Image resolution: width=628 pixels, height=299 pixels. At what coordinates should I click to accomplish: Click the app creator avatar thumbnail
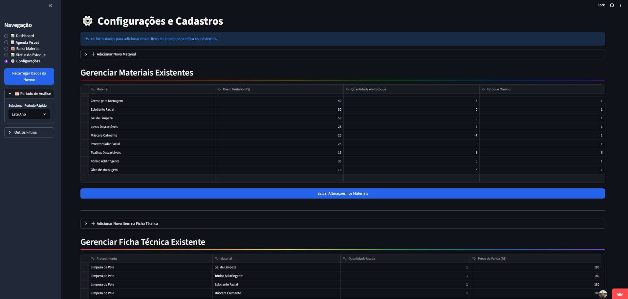603,294
